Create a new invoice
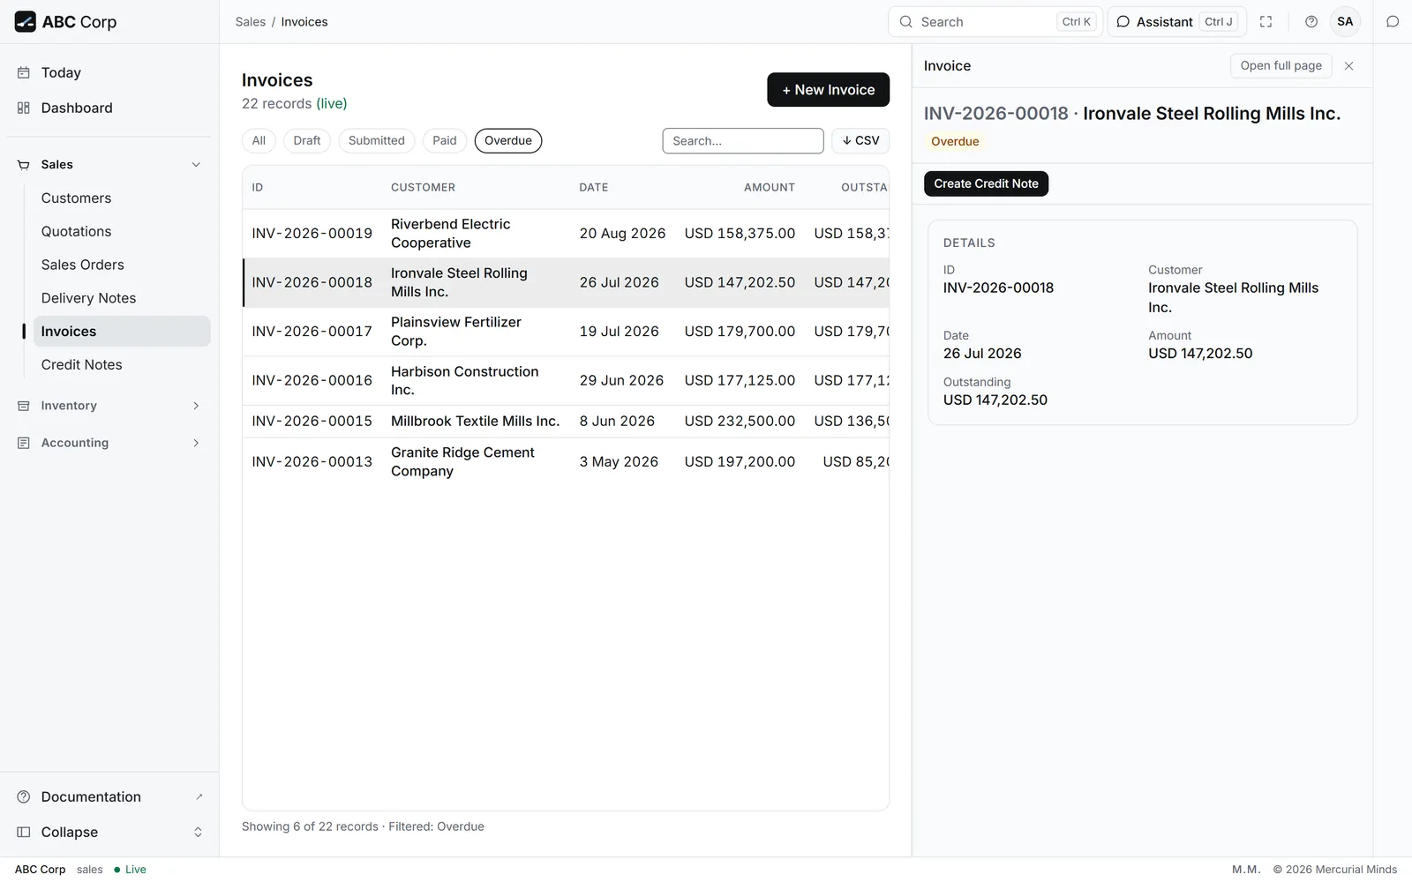1412x882 pixels. pyautogui.click(x=828, y=90)
